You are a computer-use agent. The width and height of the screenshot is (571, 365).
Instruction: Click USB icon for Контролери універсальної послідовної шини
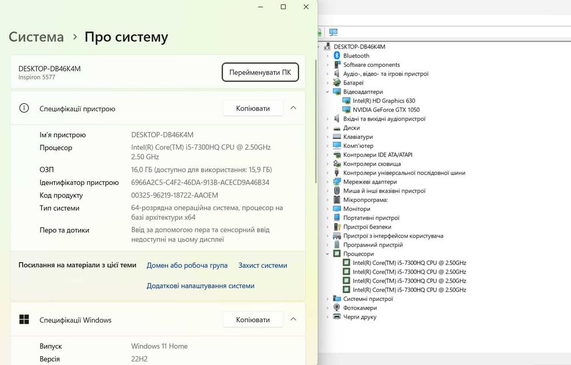coord(337,173)
